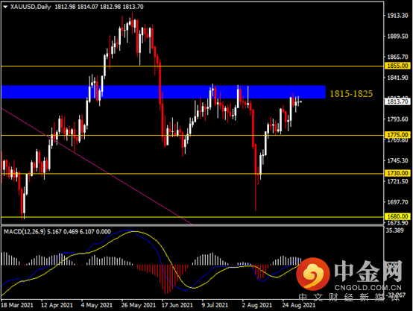This screenshot has width=413, height=311.
Task: Click the 9 Jul 2021 date marker
Action: (x=215, y=305)
